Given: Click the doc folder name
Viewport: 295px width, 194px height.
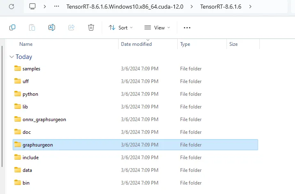Looking at the screenshot, I should click(x=27, y=132).
